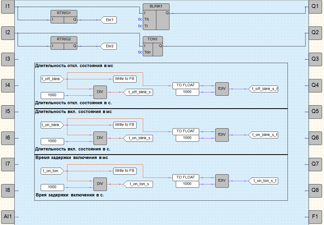The width and height of the screenshot is (324, 225).
Task: Click the DIV block feeding t_on_ton_s
Action: coord(100,184)
